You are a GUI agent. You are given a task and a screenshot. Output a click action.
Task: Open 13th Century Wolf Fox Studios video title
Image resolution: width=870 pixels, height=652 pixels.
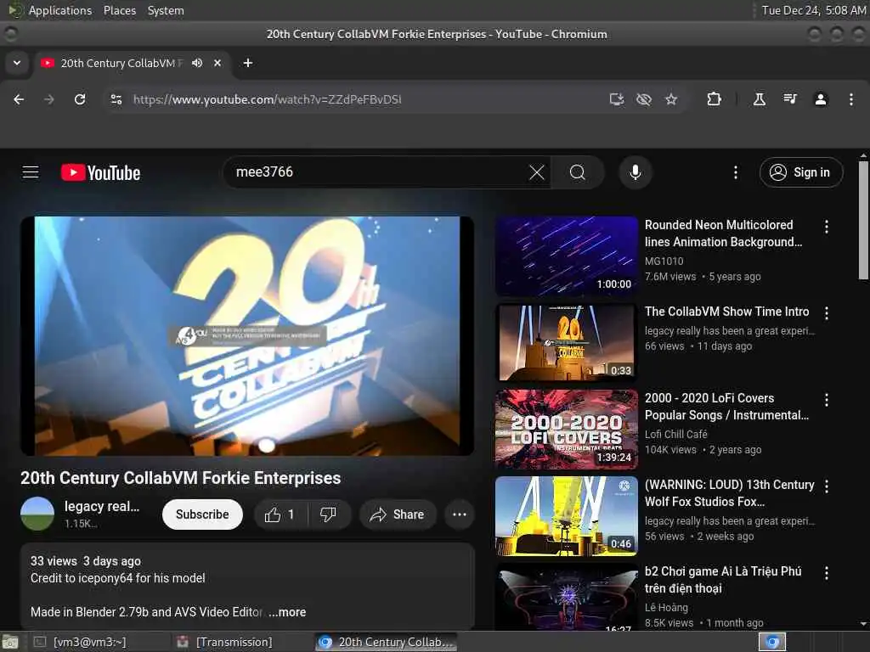point(729,493)
